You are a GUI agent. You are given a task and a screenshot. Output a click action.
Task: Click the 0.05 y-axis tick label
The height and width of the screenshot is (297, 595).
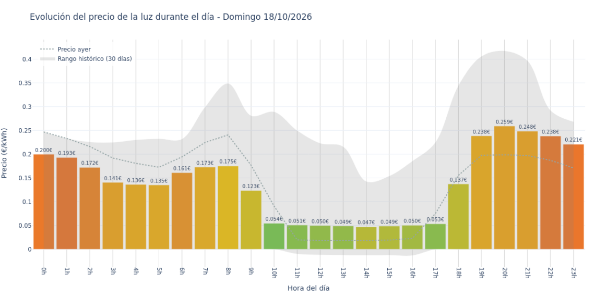25,226
